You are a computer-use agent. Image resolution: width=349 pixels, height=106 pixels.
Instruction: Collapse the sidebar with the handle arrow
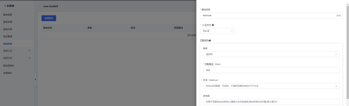point(35,80)
